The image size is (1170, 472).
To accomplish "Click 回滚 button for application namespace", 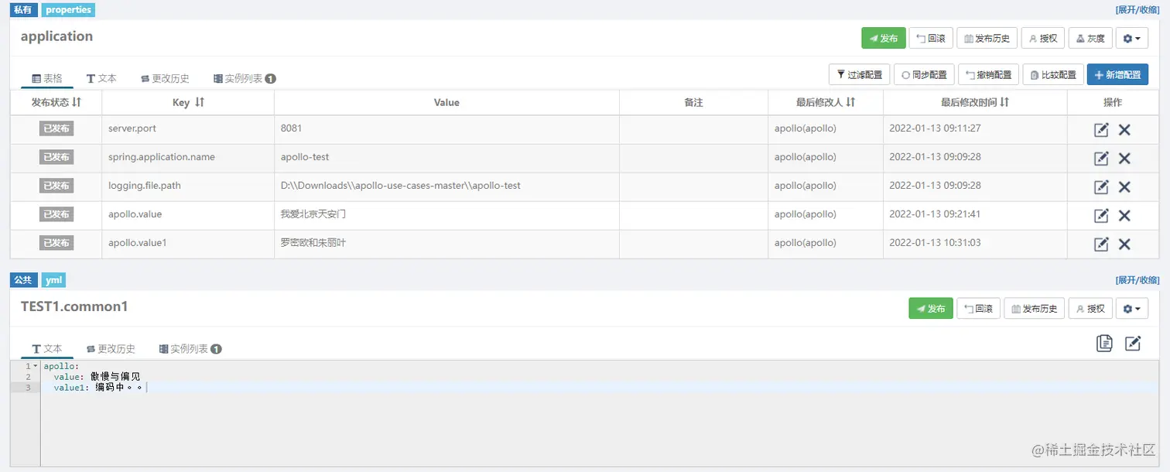I will (930, 38).
